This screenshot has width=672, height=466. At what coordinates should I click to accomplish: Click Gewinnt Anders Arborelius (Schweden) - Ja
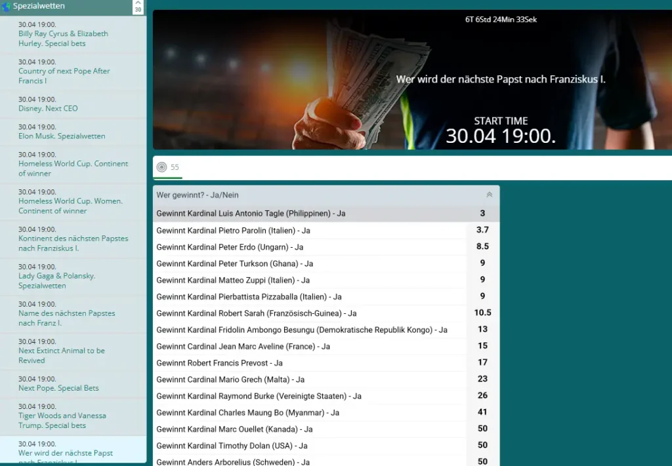tap(233, 461)
